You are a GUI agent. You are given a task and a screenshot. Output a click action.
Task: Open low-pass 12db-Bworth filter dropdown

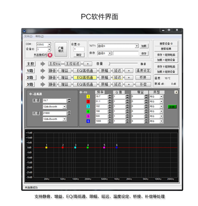pos(64,119)
